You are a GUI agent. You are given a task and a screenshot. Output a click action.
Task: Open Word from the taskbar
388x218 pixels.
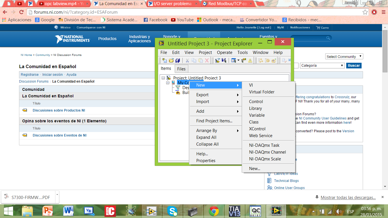pyautogui.click(x=68, y=211)
